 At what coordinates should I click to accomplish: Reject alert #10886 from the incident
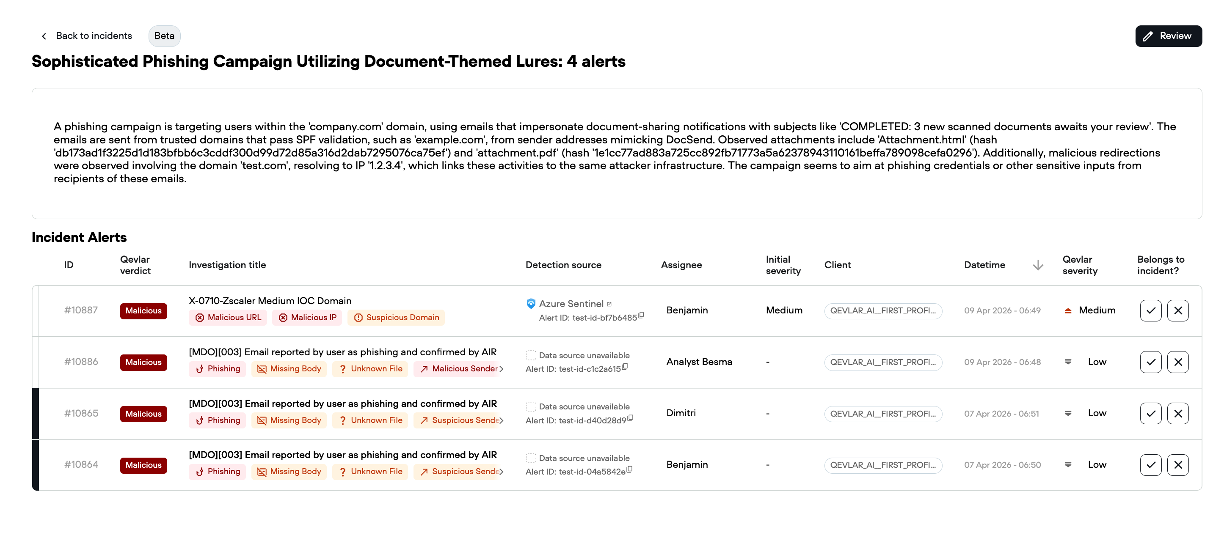tap(1178, 362)
